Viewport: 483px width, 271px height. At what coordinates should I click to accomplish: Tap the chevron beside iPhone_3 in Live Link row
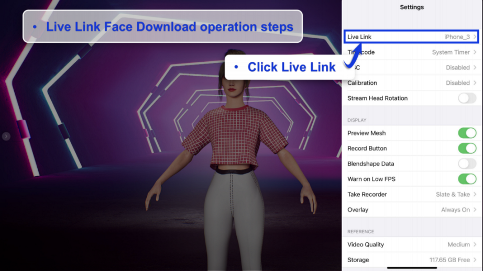pos(475,37)
